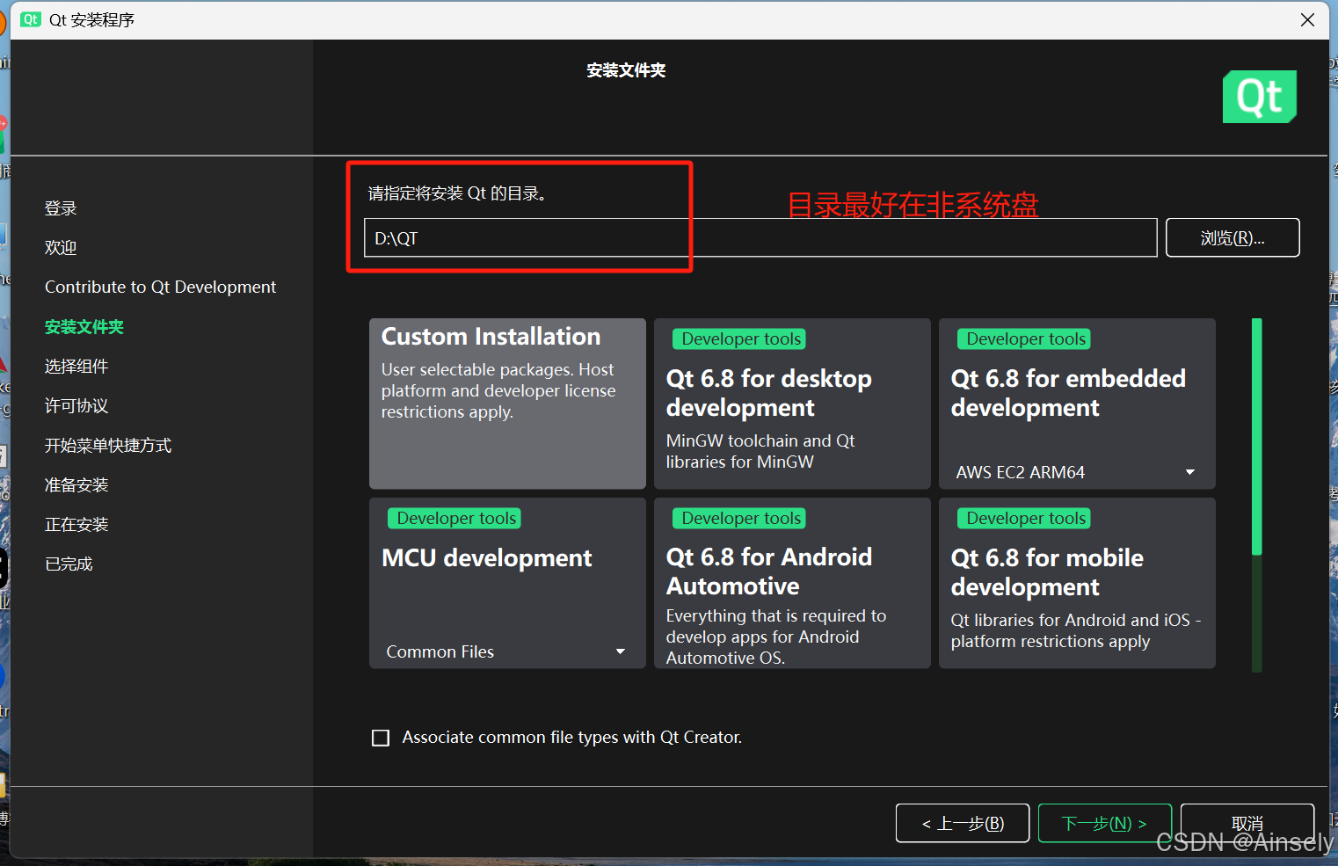Open the 登录 step in the sidebar
This screenshot has height=866, width=1338.
click(61, 208)
